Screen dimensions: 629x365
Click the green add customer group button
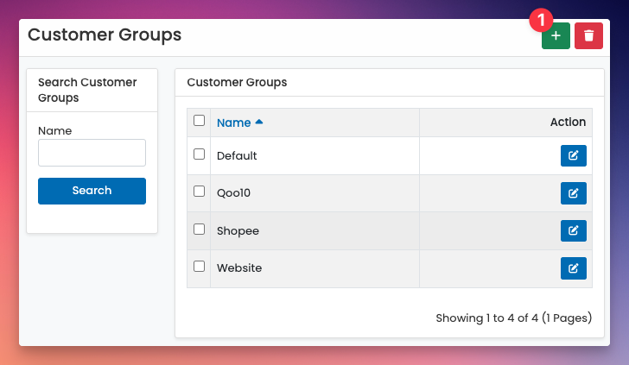[x=556, y=35]
